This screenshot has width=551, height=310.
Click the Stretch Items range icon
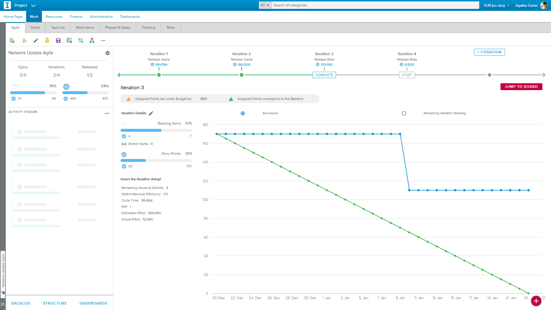(124, 144)
